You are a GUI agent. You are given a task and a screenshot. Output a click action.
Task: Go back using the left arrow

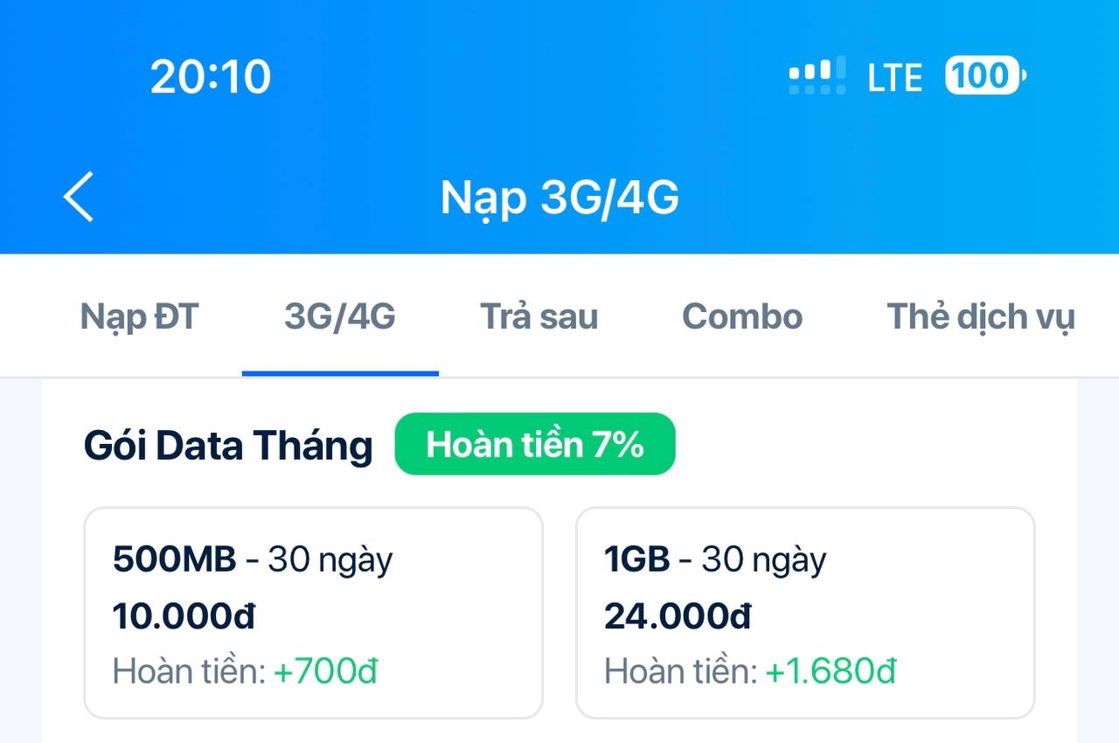coord(79,197)
